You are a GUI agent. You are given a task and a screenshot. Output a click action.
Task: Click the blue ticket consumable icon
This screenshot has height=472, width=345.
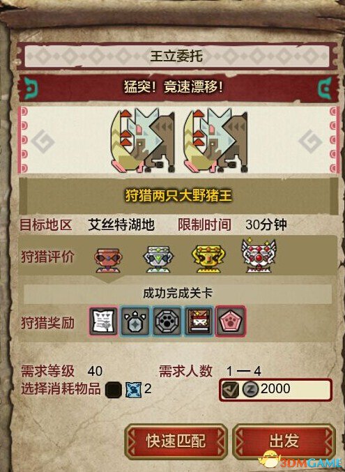133,390
